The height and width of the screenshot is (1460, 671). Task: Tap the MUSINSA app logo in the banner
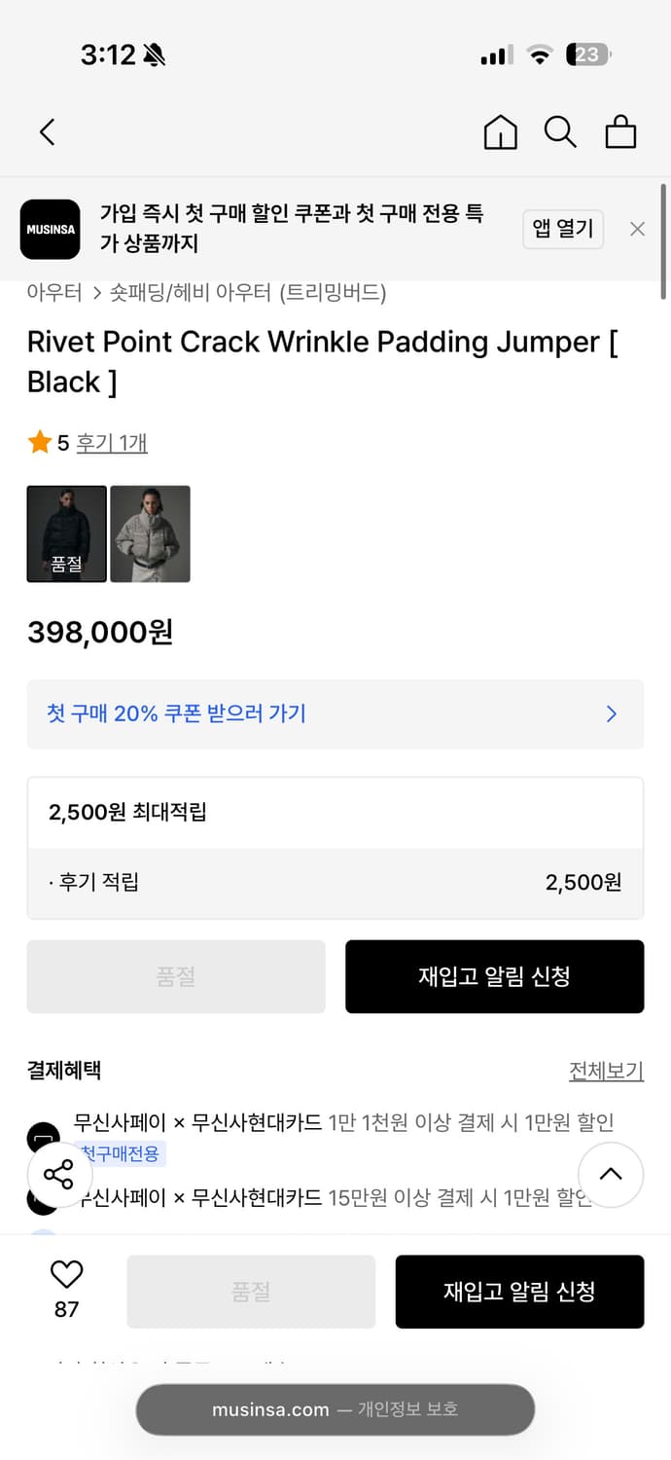click(x=50, y=230)
